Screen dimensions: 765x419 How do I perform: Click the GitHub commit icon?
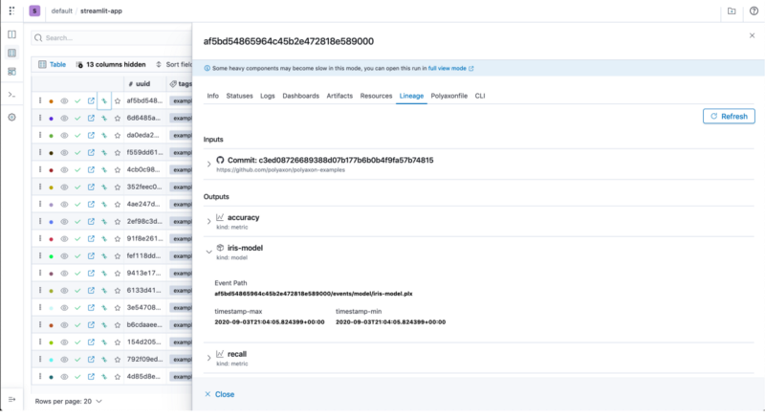220,160
